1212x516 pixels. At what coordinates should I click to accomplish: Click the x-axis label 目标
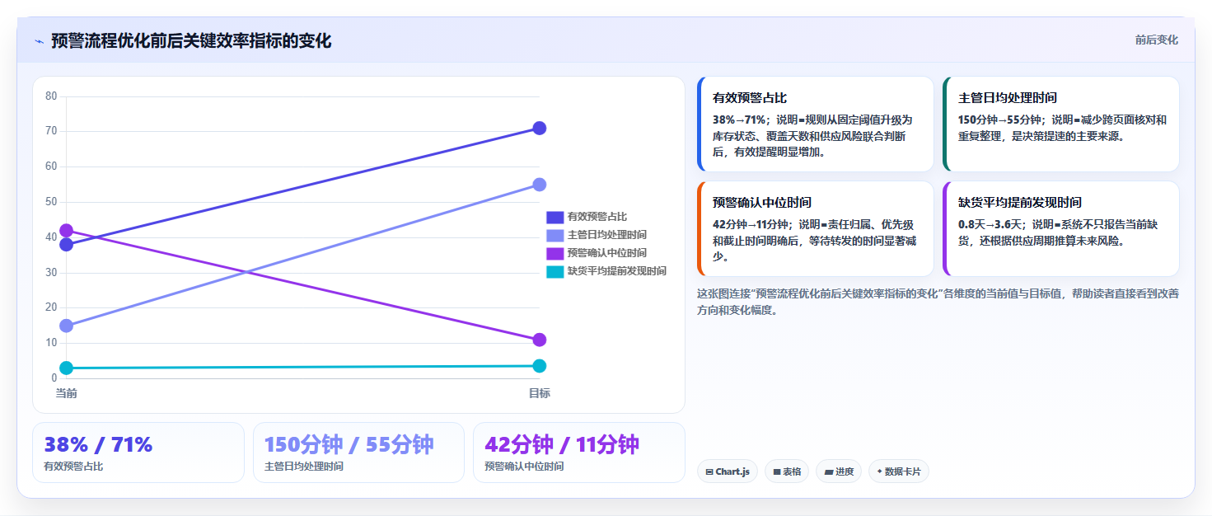[540, 393]
